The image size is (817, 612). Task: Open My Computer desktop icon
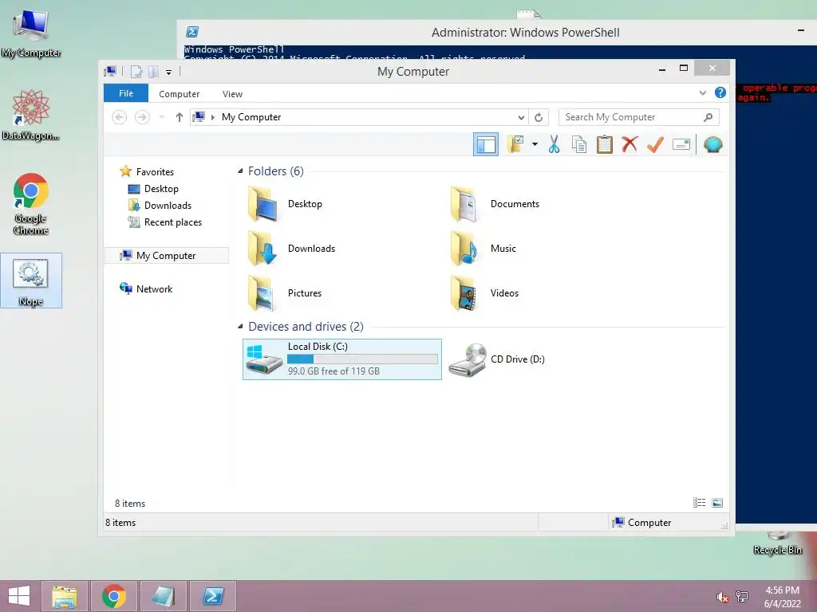coord(31,33)
